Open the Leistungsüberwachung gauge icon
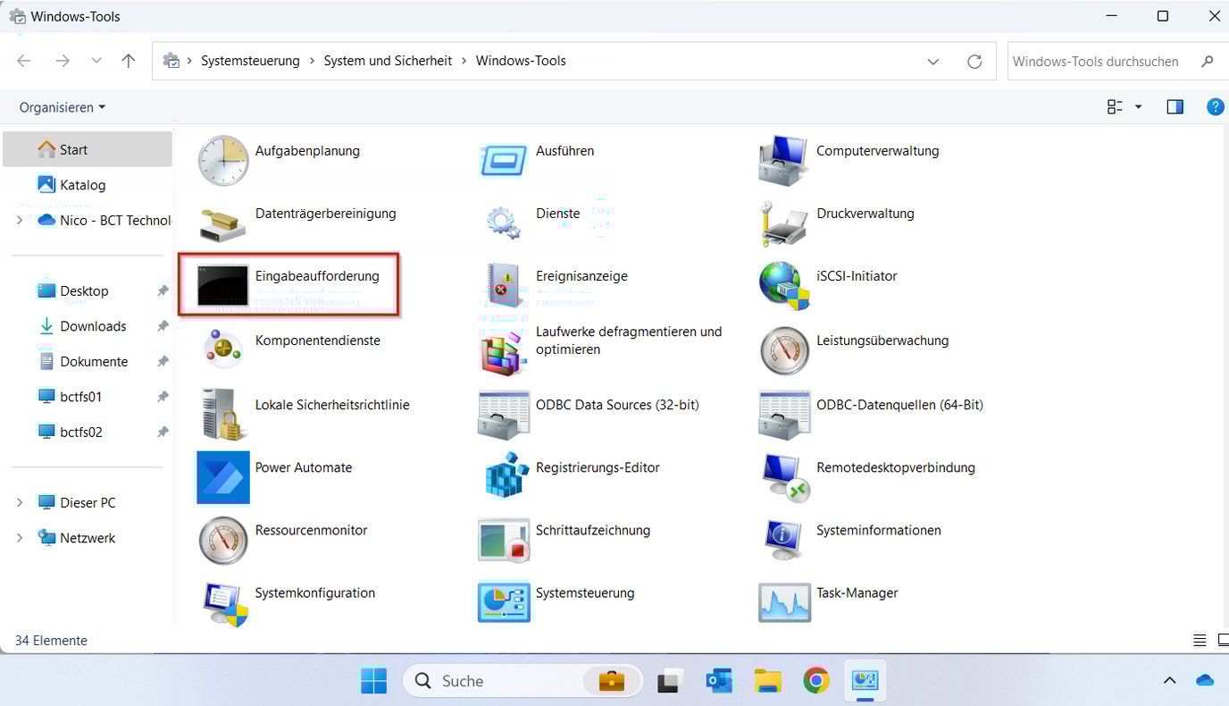 pos(784,349)
